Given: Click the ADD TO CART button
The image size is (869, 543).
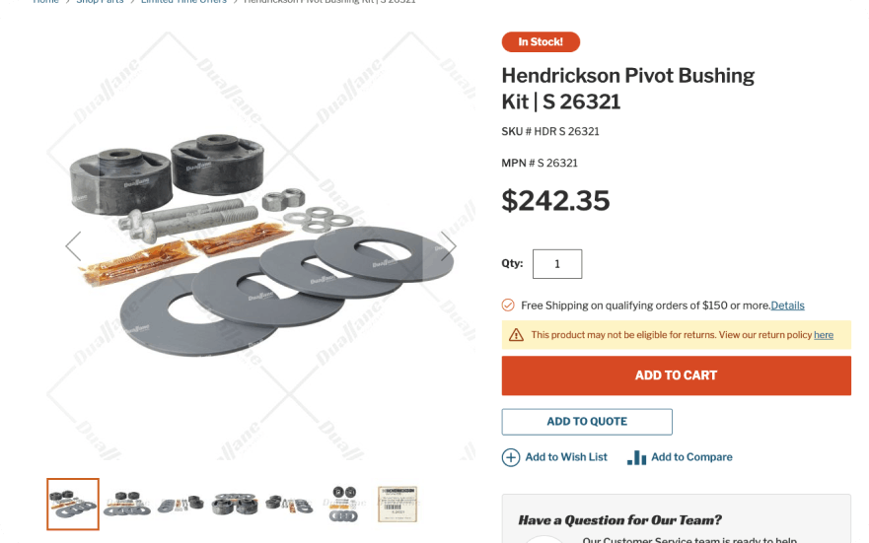Looking at the screenshot, I should coord(676,375).
